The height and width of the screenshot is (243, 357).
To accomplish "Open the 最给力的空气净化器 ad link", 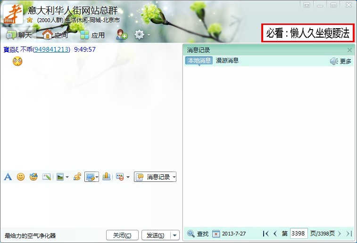I will pos(30,236).
